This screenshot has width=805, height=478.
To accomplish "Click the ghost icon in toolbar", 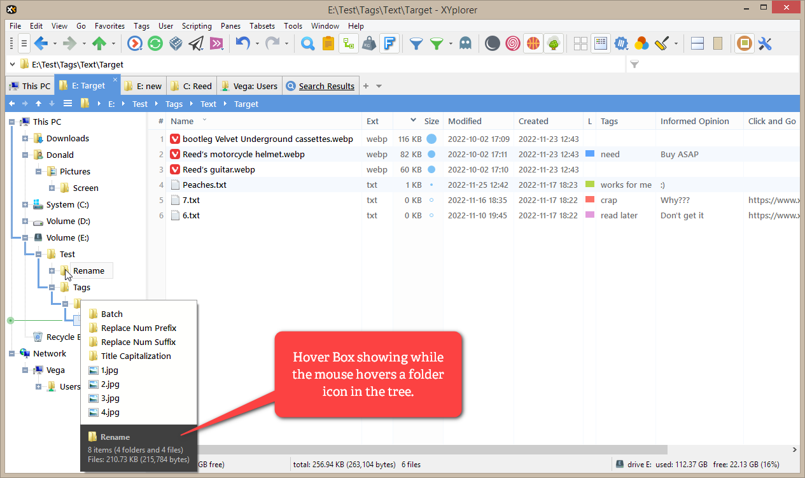I will [x=466, y=43].
